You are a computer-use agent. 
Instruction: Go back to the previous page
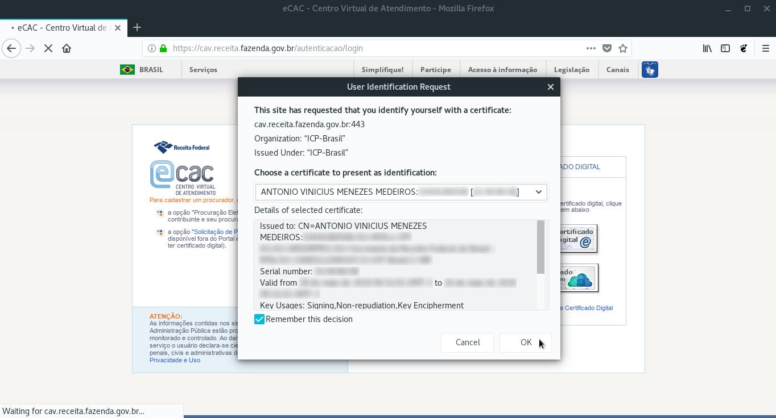click(x=11, y=48)
